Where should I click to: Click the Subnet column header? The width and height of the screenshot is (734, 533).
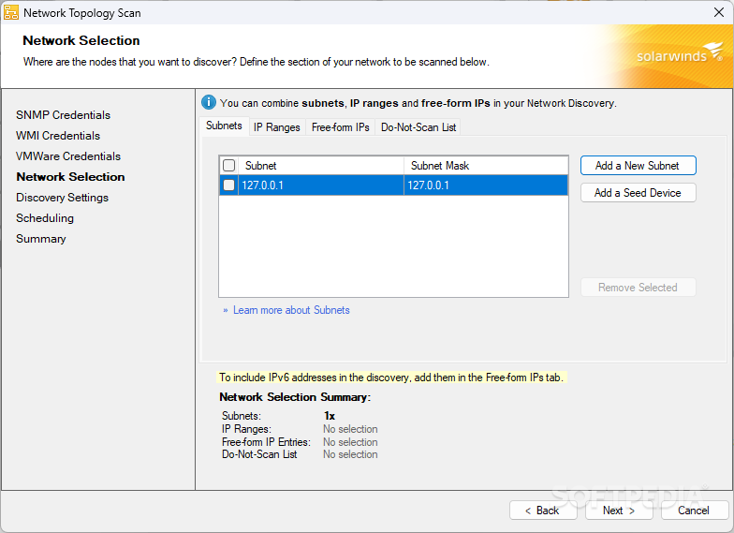[x=321, y=165]
